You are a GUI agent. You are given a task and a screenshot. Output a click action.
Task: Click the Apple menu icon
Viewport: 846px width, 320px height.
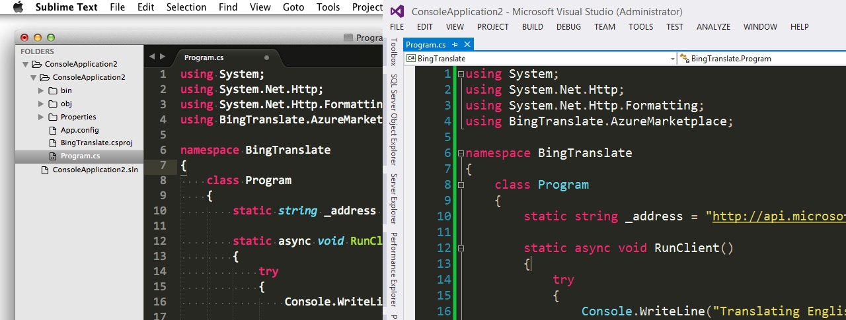[x=18, y=7]
